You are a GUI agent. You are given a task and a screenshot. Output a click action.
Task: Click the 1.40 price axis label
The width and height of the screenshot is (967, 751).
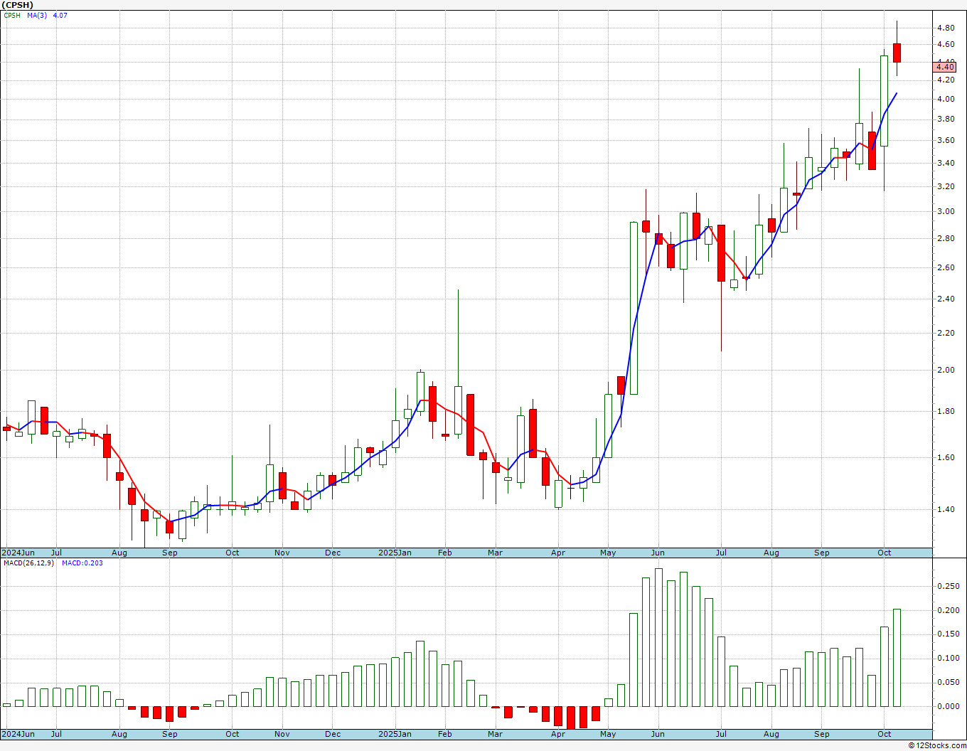tap(946, 510)
